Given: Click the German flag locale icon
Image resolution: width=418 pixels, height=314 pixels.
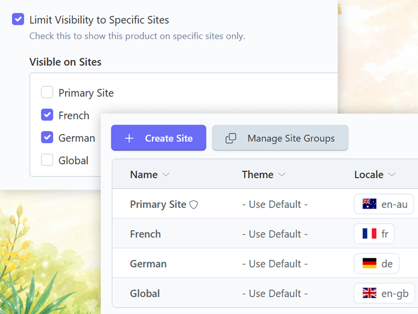Looking at the screenshot, I should 369,264.
